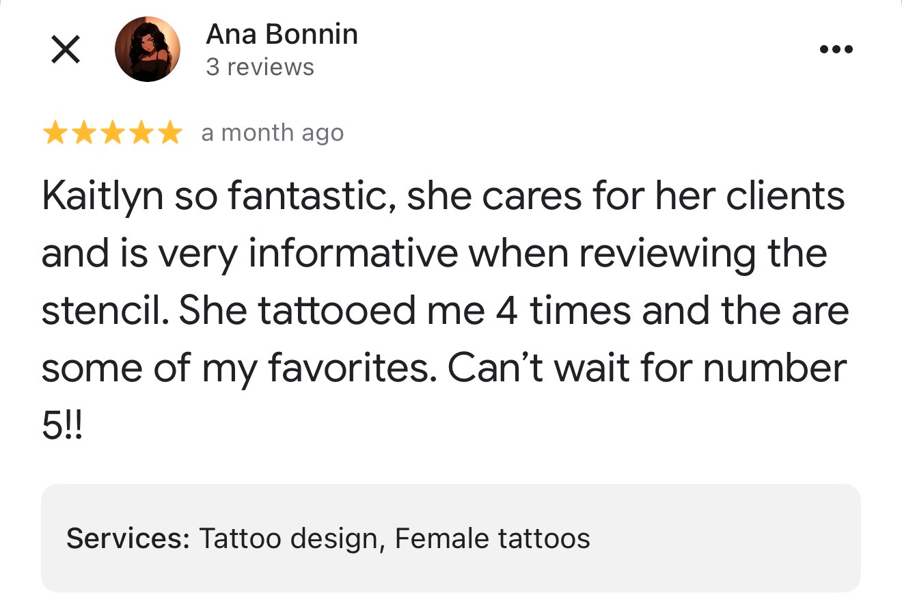
Task: View the reviewer's "3 reviews" link
Action: [260, 67]
